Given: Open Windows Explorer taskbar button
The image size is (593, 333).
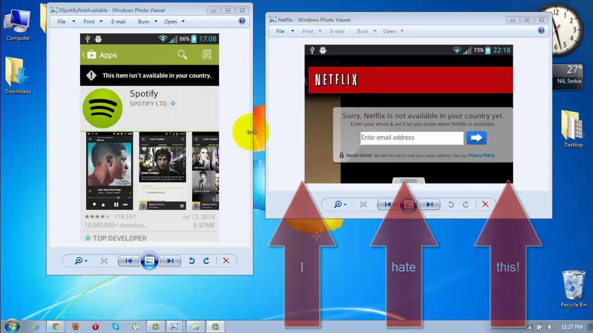Looking at the screenshot, I should (x=195, y=327).
